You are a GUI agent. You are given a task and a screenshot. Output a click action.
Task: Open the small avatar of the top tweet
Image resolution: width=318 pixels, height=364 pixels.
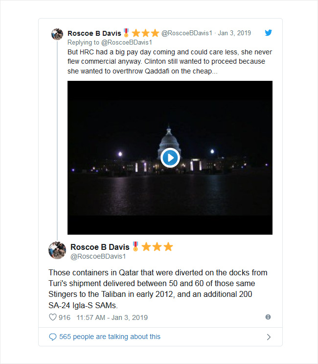click(57, 34)
